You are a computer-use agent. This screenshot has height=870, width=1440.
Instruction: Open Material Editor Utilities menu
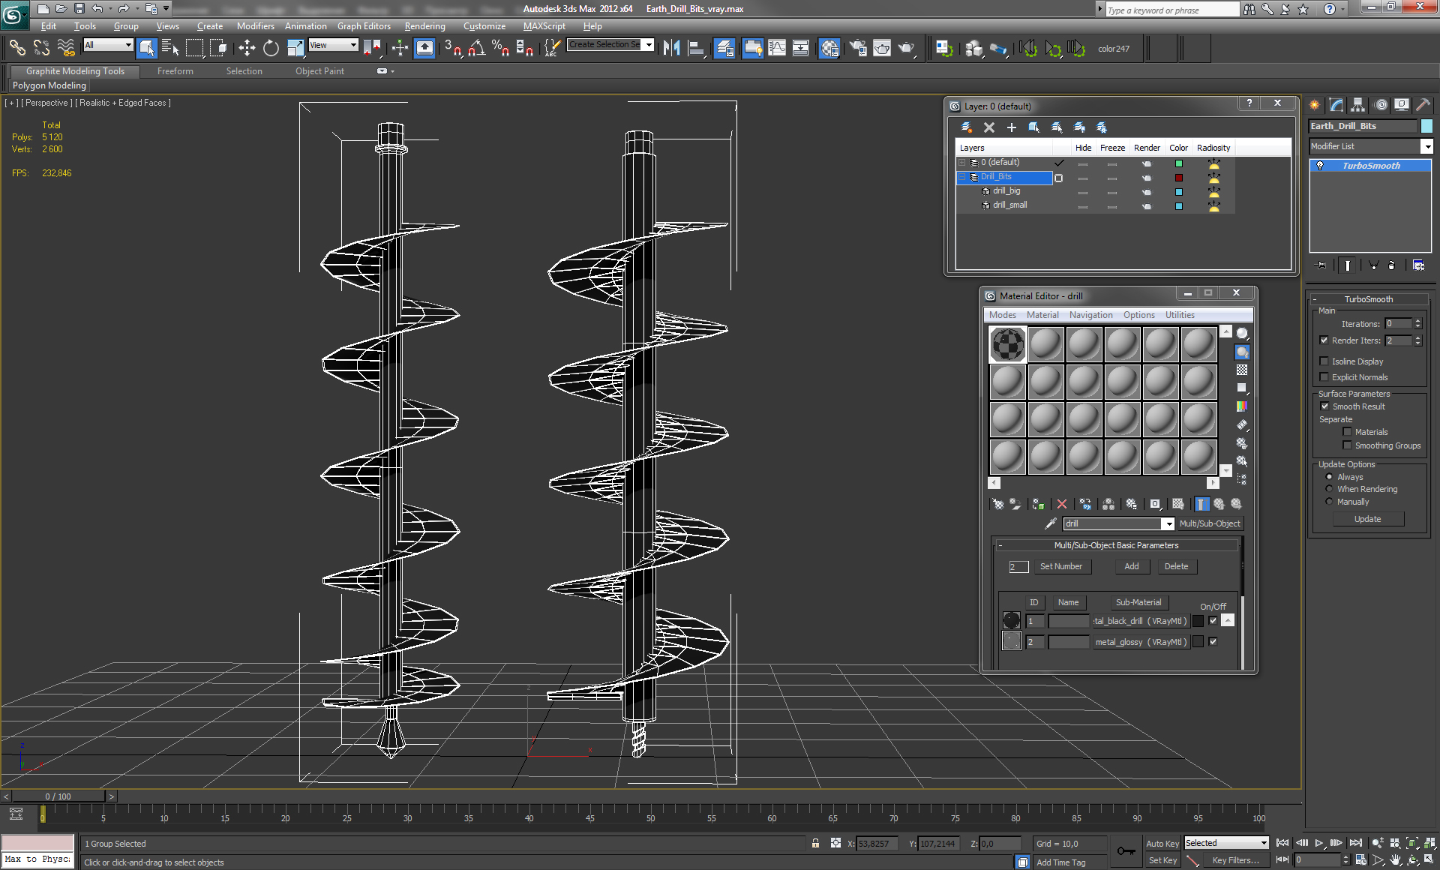[1180, 315]
